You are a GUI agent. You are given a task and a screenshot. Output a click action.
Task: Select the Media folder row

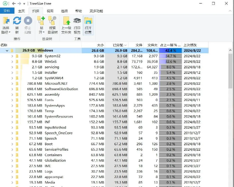[x=104, y=182]
